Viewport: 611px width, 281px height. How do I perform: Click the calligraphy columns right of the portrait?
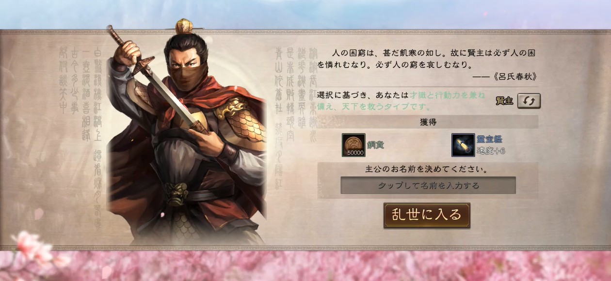[x=296, y=116]
